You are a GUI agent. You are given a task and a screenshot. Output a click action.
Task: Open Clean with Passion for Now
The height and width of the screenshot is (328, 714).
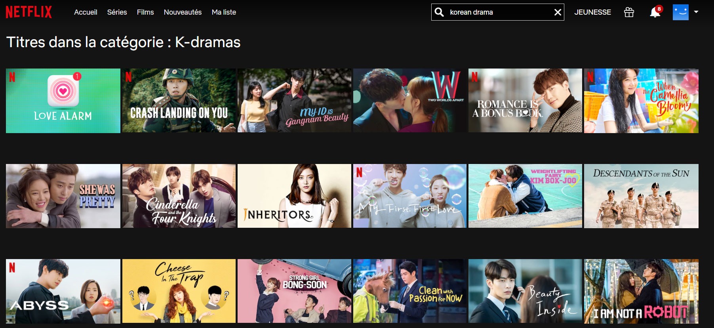coord(410,291)
